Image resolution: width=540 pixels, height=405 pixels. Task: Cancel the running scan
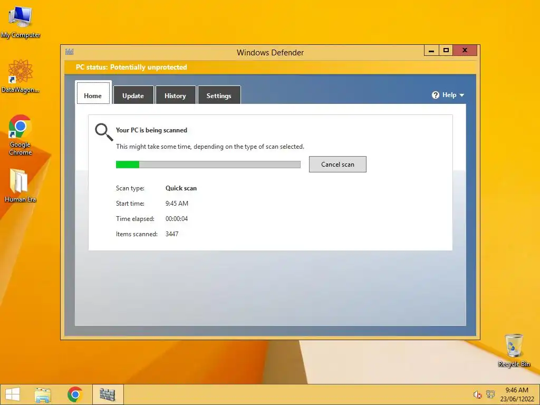click(337, 165)
